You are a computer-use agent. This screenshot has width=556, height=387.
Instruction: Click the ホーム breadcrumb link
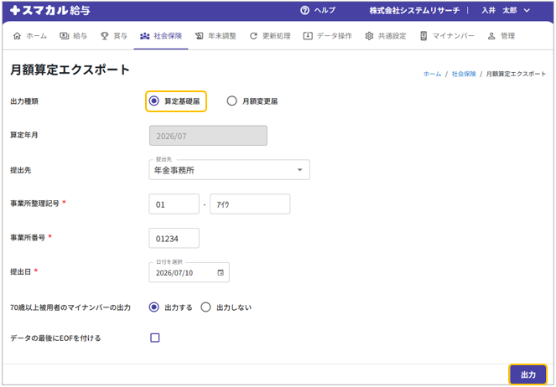(x=432, y=74)
